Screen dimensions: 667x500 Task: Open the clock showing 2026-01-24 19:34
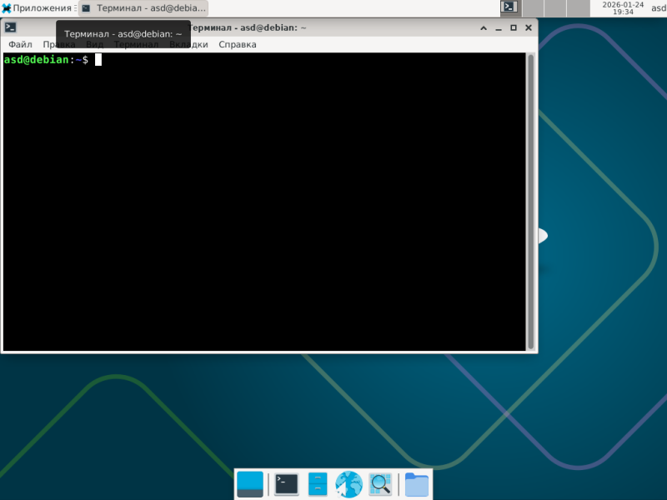click(x=623, y=8)
